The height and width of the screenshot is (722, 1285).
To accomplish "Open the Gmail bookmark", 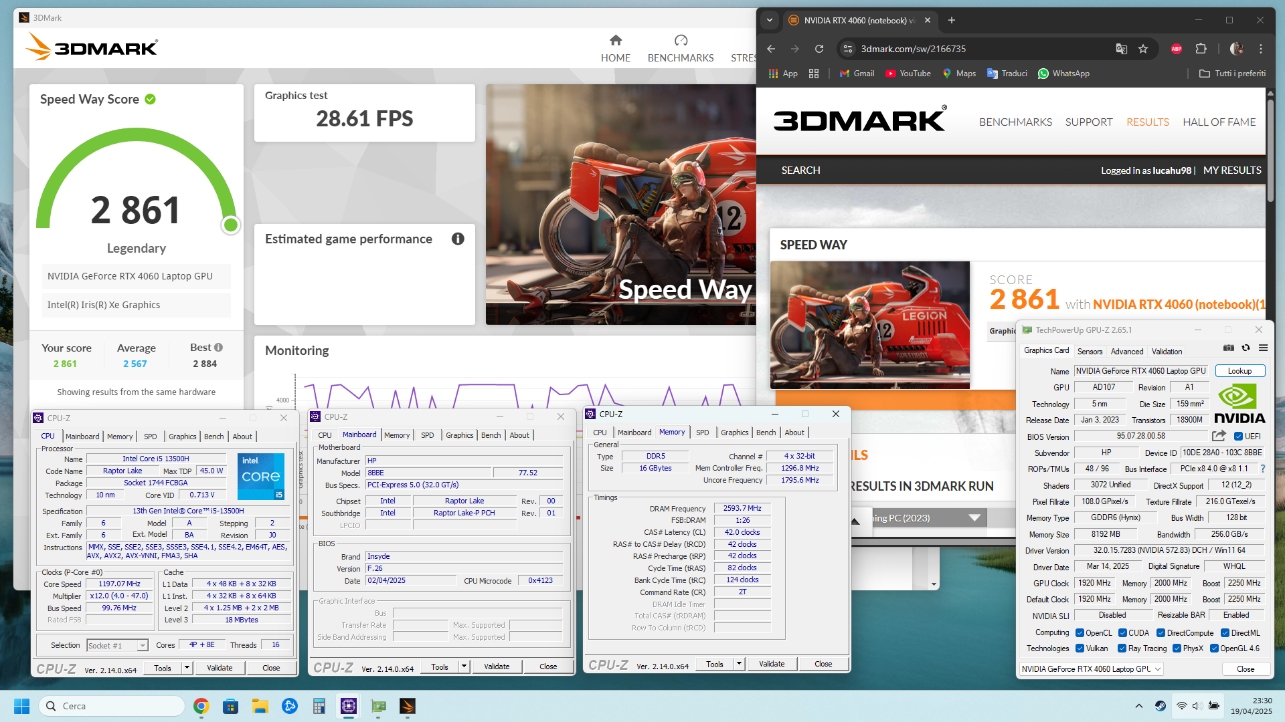I will coord(857,74).
